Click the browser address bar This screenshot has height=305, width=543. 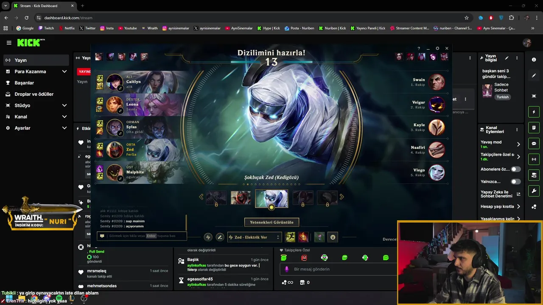point(250,18)
